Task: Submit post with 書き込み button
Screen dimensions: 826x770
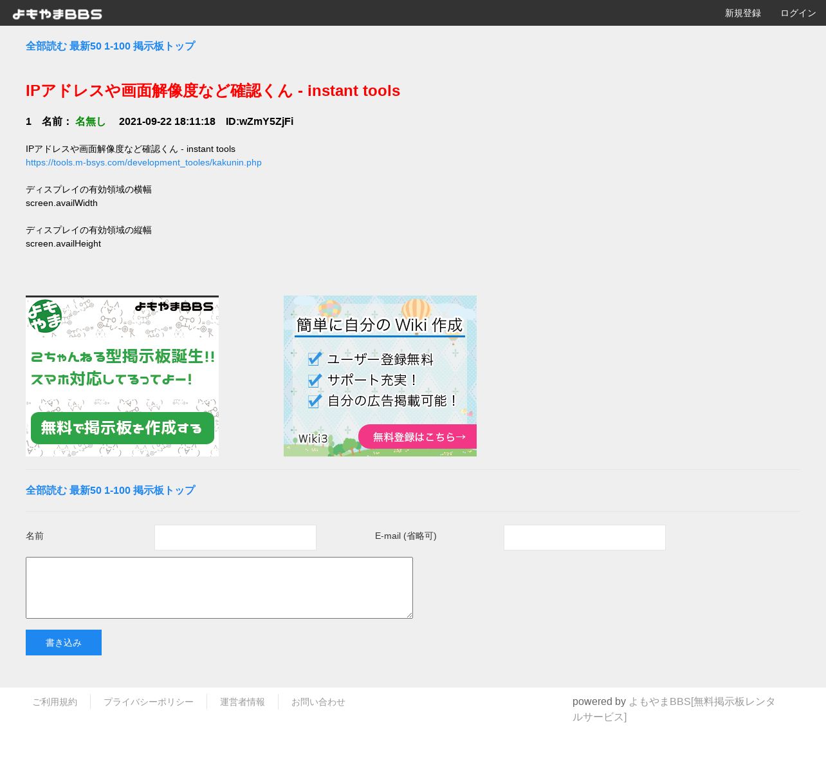Action: [x=64, y=643]
